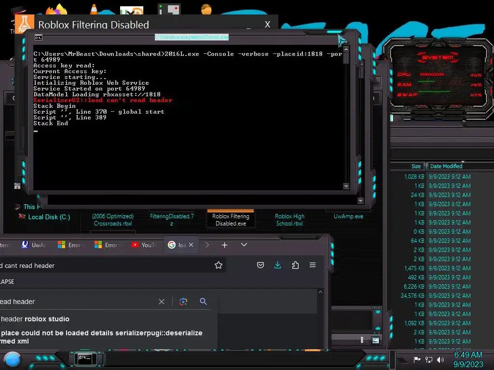
Task: Click the magnifier Google Search icon
Action: pyautogui.click(x=203, y=302)
